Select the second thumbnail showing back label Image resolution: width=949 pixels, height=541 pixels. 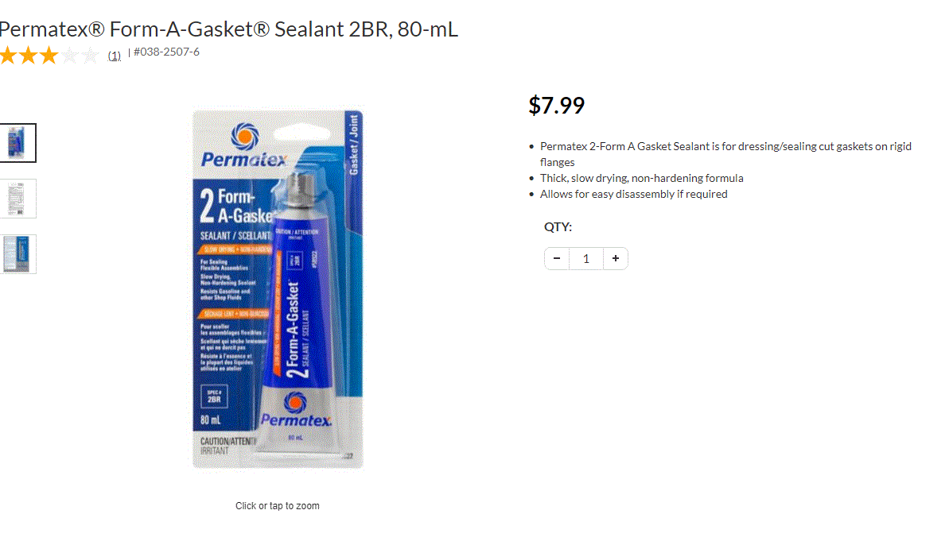[x=18, y=199]
